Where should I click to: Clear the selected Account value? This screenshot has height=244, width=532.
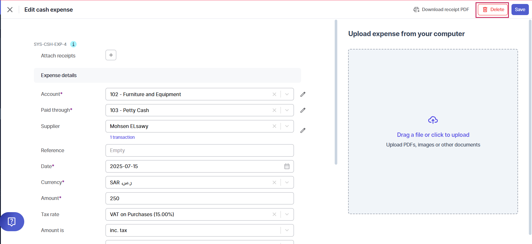(274, 94)
